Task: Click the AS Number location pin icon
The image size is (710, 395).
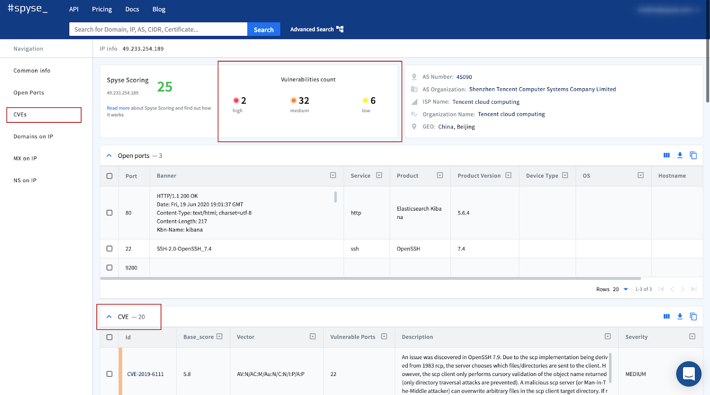Action: point(414,77)
